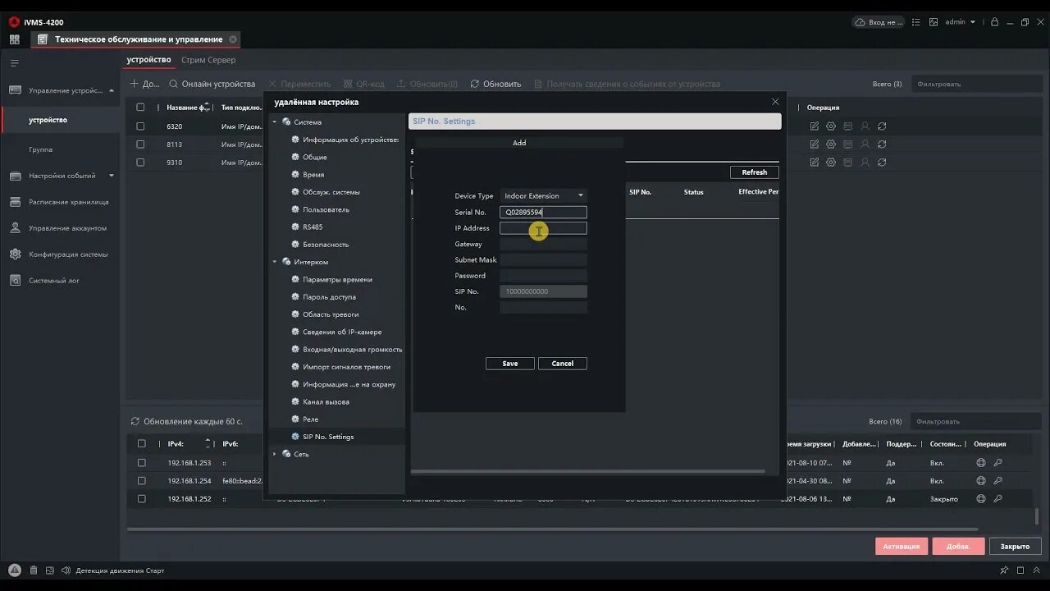1050x591 pixels.
Task: Expand the Сеть tree node
Action: (x=276, y=454)
